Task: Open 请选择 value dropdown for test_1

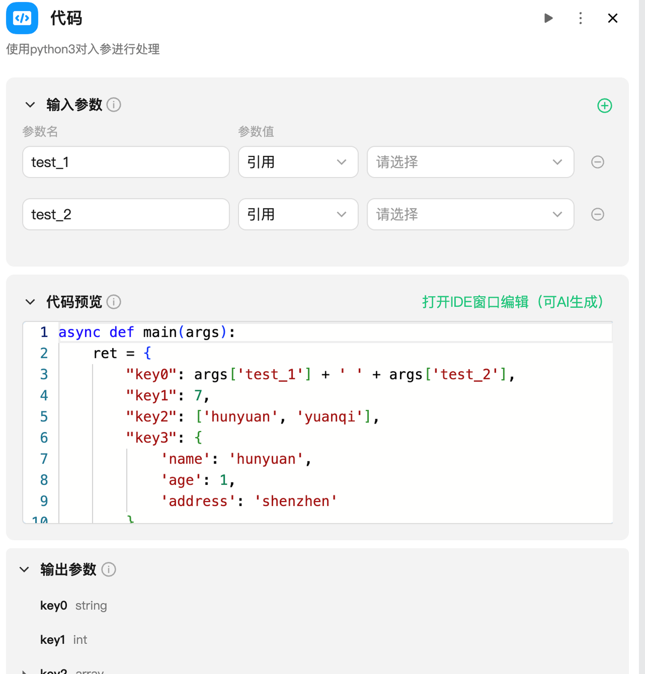Action: (x=470, y=162)
